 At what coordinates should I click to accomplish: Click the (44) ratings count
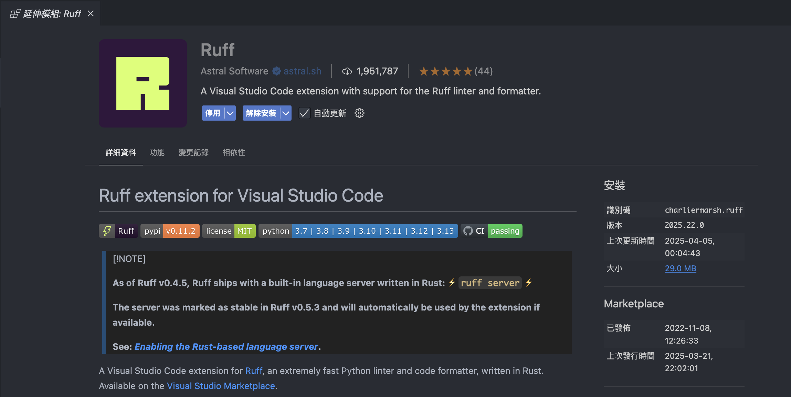tap(484, 71)
